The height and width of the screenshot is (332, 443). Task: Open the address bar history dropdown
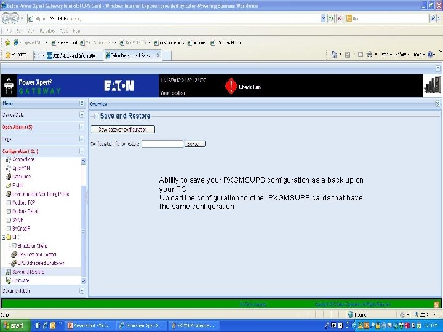pos(323,18)
